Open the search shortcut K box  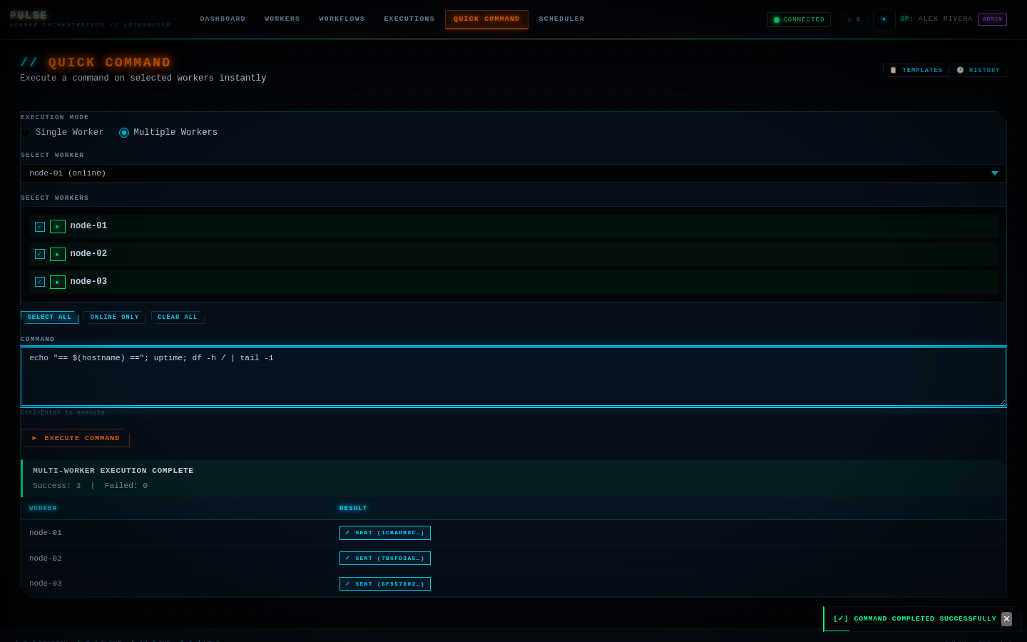[x=854, y=19]
